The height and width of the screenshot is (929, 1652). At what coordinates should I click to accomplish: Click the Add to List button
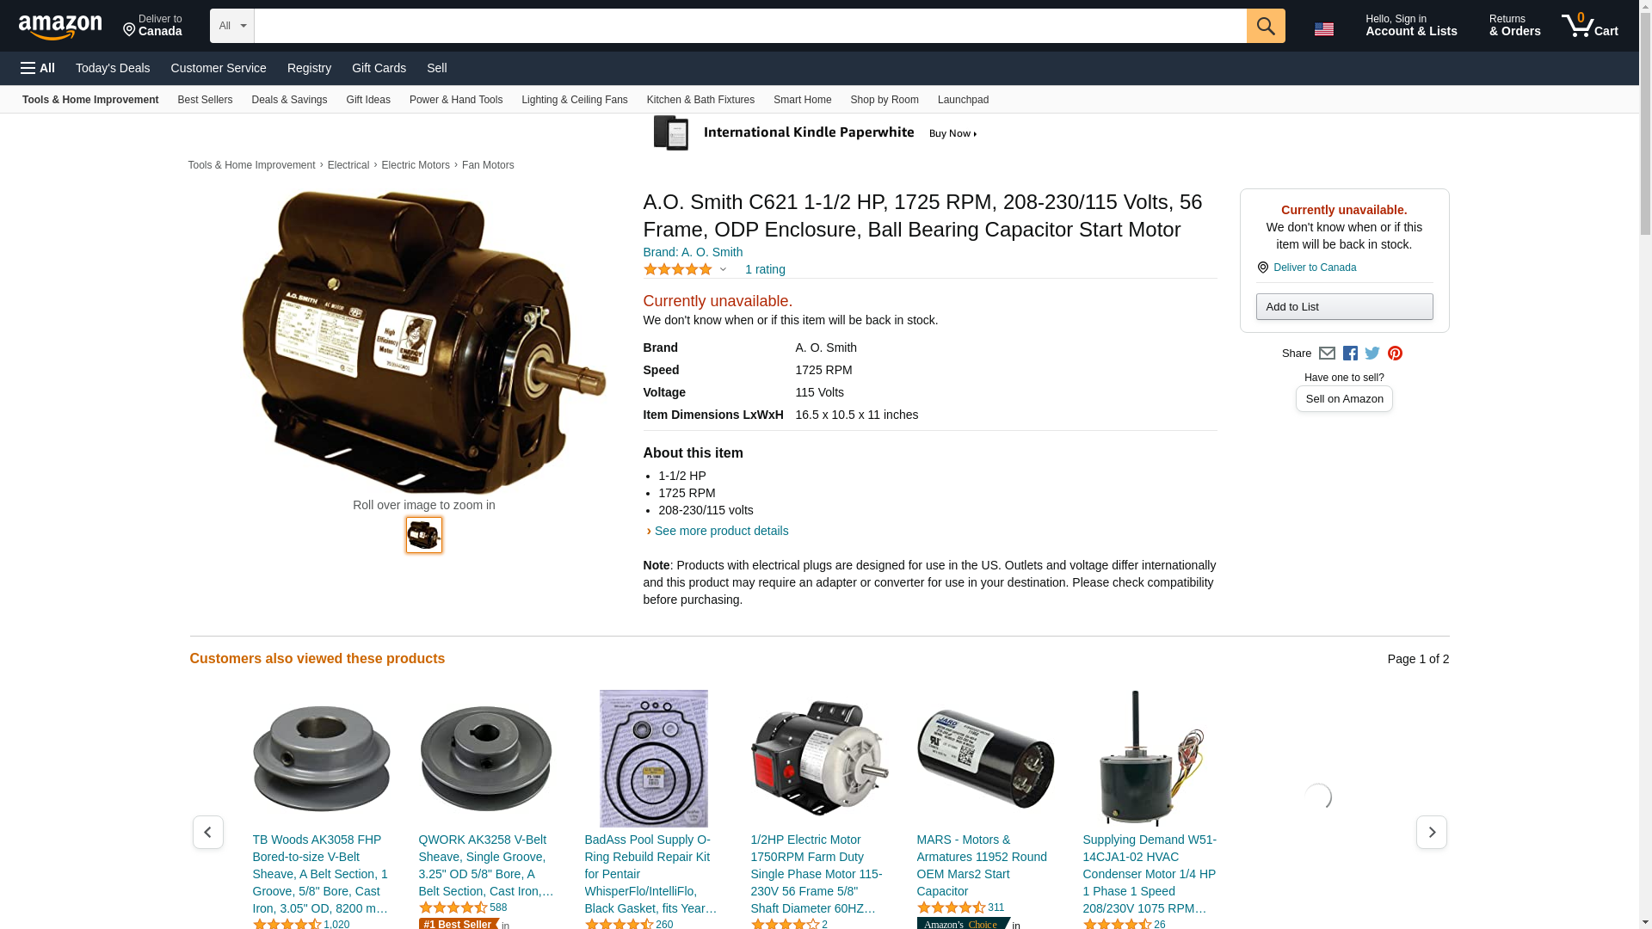(1344, 307)
